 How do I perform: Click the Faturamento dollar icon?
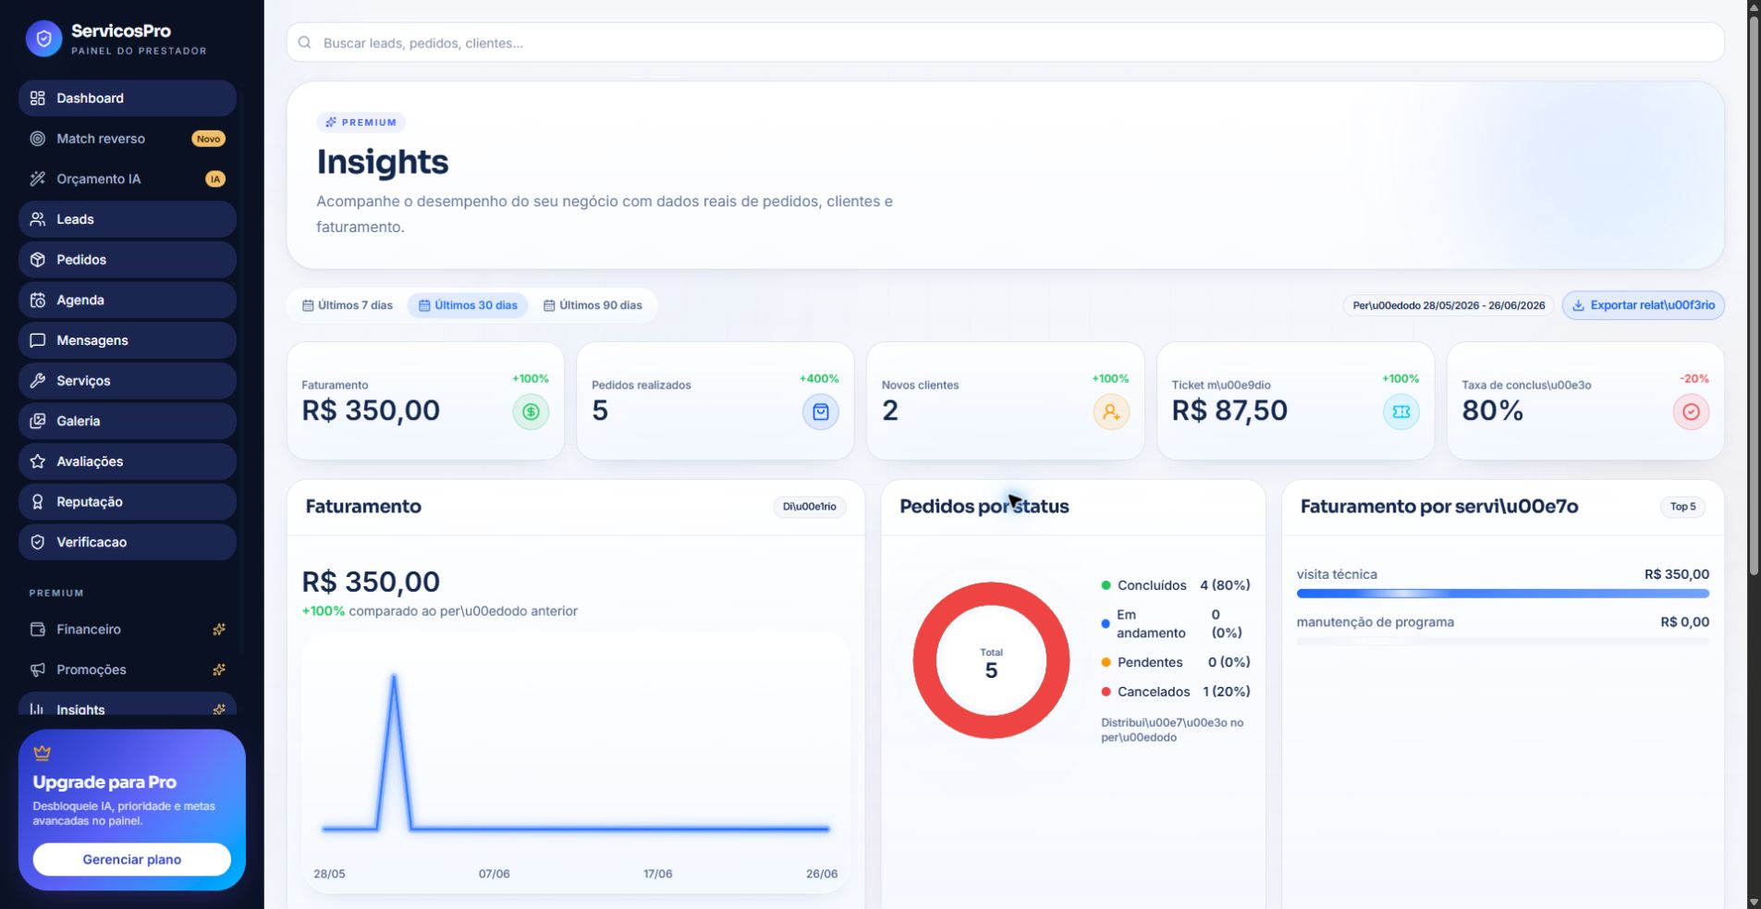click(x=531, y=412)
